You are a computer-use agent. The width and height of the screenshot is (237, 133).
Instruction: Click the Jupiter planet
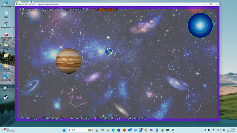pos(69,61)
